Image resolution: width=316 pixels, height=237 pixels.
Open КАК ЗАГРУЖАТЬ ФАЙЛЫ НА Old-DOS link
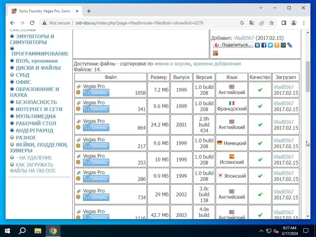(32, 168)
